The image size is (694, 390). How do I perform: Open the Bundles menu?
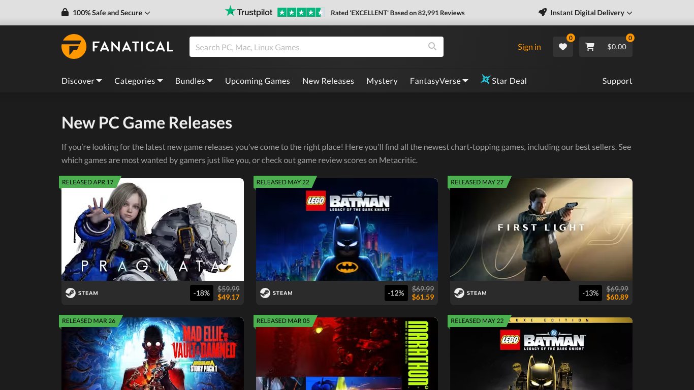tap(194, 81)
